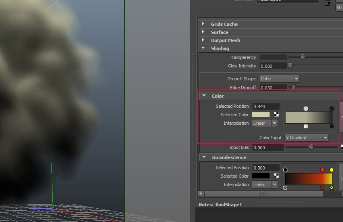343x222 pixels.
Task: Select orange incandescence ramp marker
Action: [322, 170]
